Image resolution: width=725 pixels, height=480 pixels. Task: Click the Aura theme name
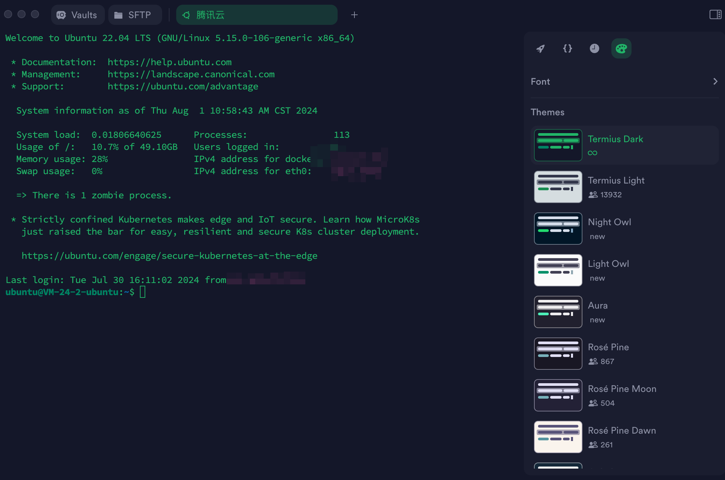598,306
